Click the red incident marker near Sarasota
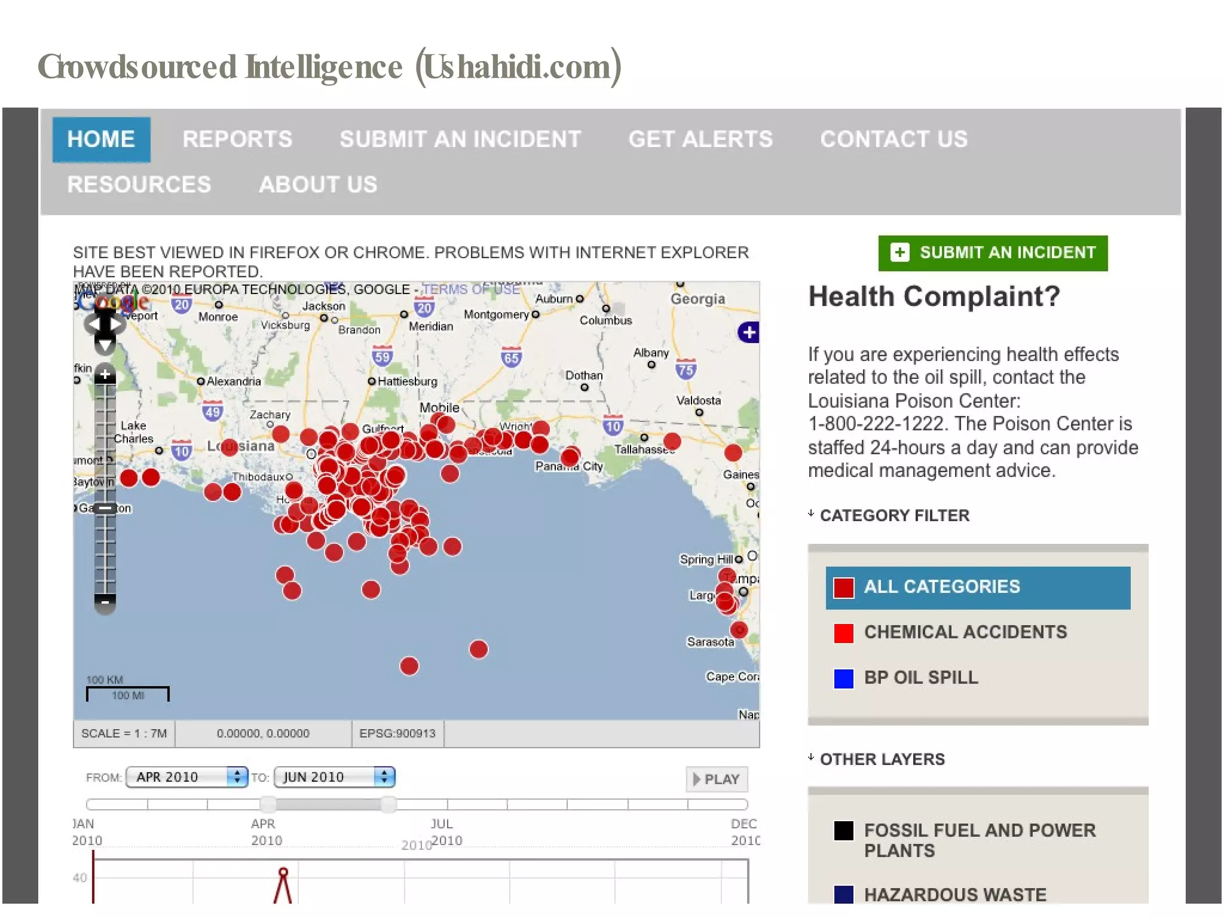 pyautogui.click(x=739, y=630)
